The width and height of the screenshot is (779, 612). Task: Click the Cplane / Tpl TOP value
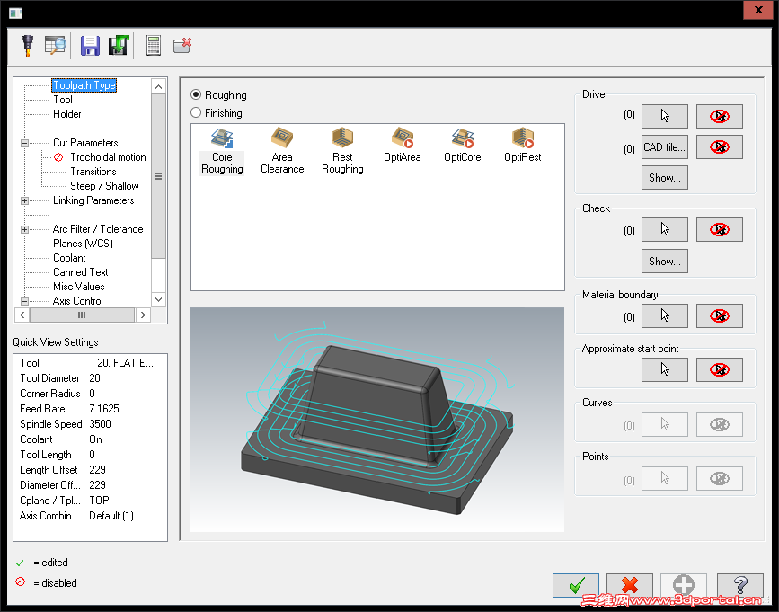(x=99, y=501)
